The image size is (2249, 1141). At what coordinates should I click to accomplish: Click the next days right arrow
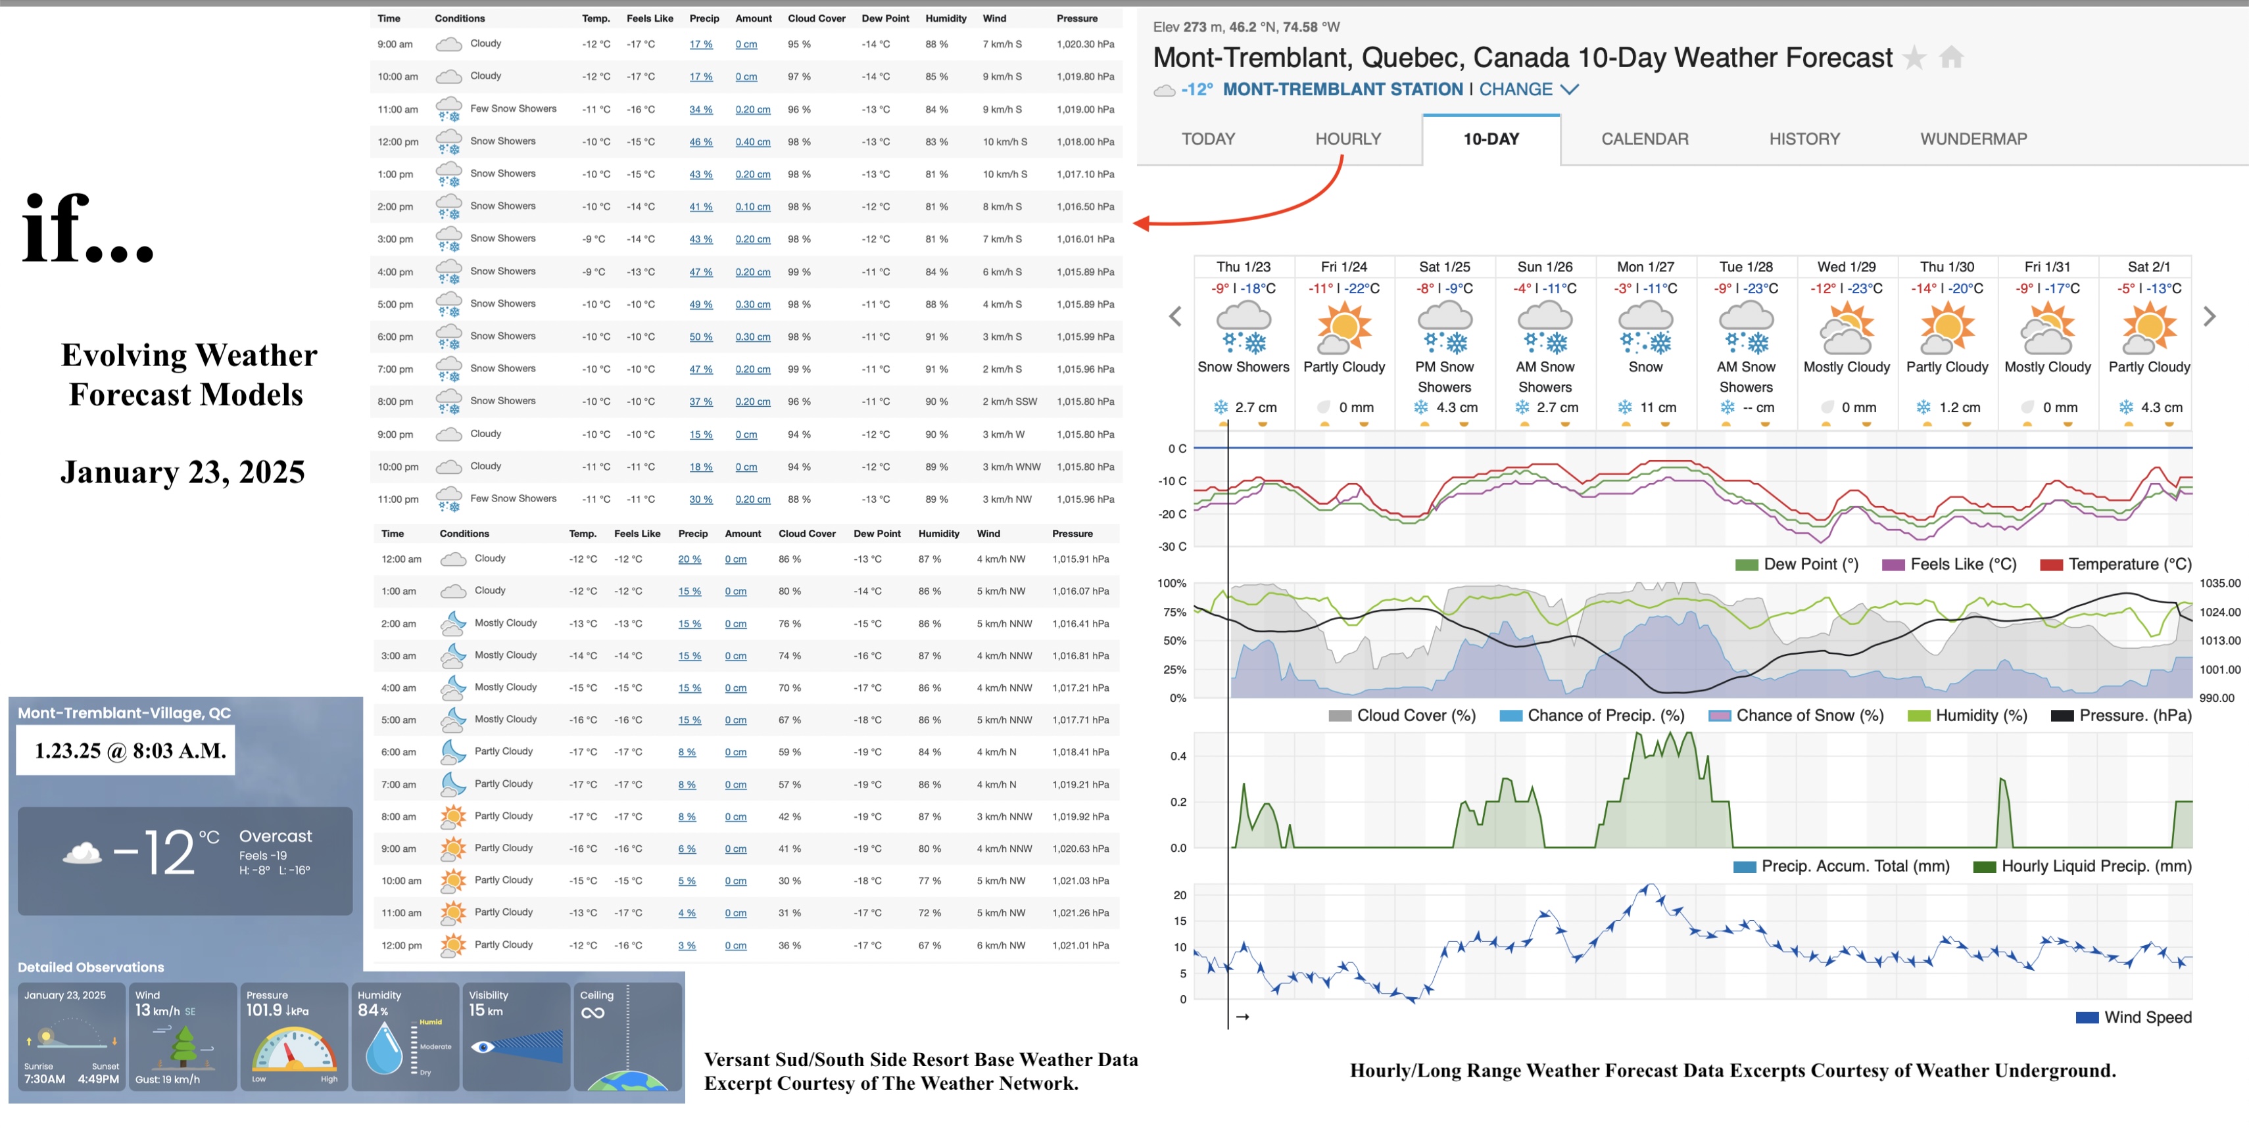[x=2209, y=315]
